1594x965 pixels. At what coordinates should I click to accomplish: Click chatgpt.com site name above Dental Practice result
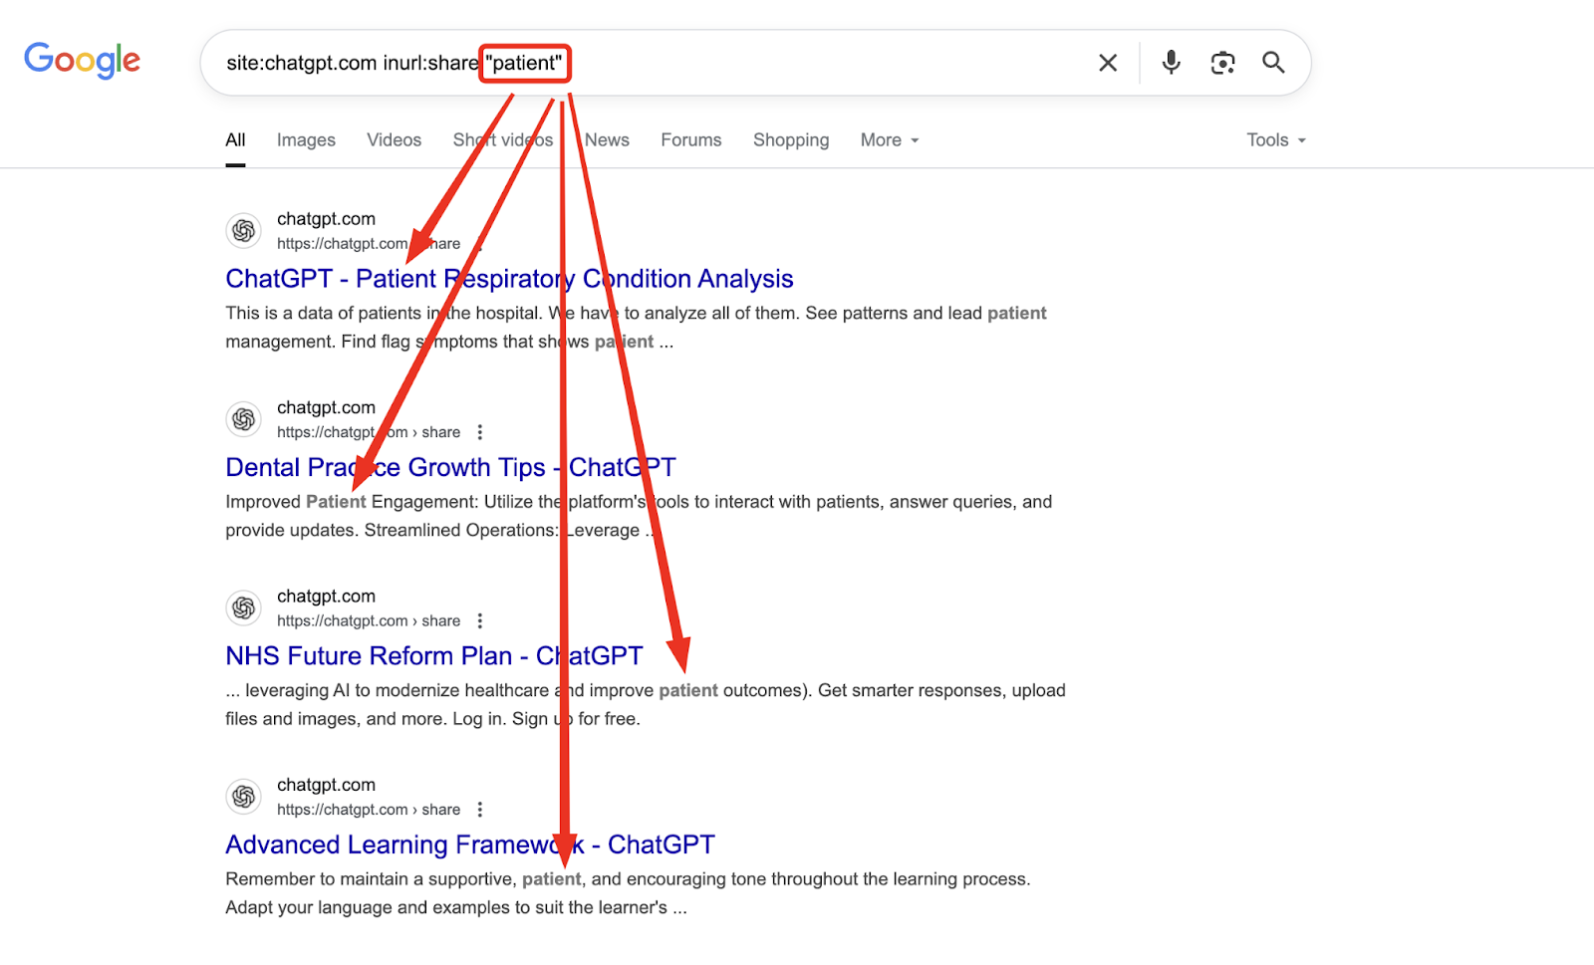click(326, 407)
